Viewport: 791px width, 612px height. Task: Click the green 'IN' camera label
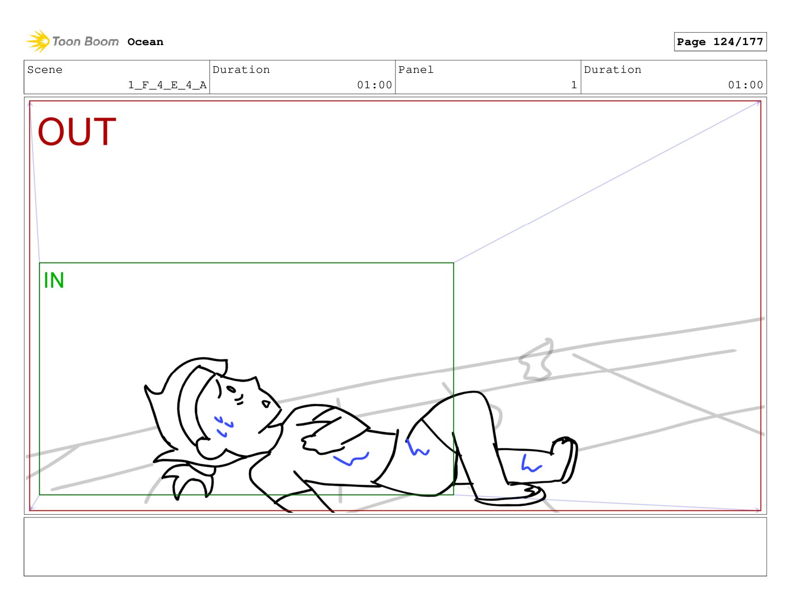54,281
